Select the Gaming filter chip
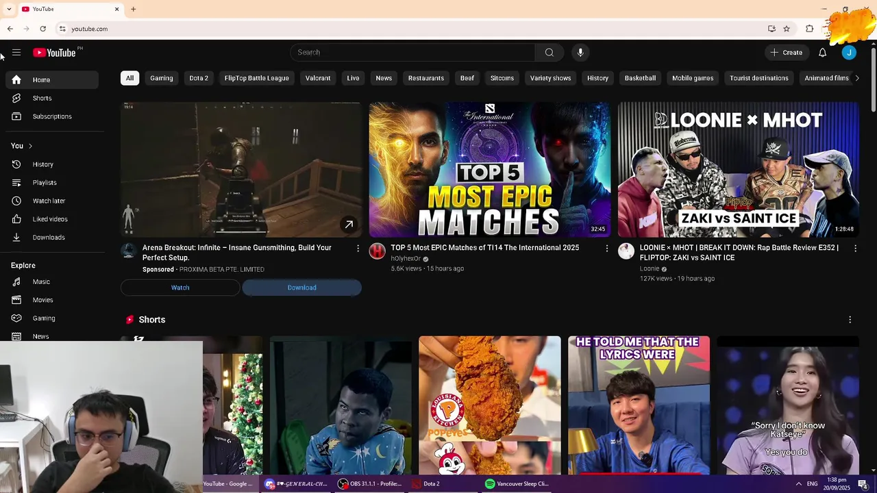 click(x=162, y=78)
